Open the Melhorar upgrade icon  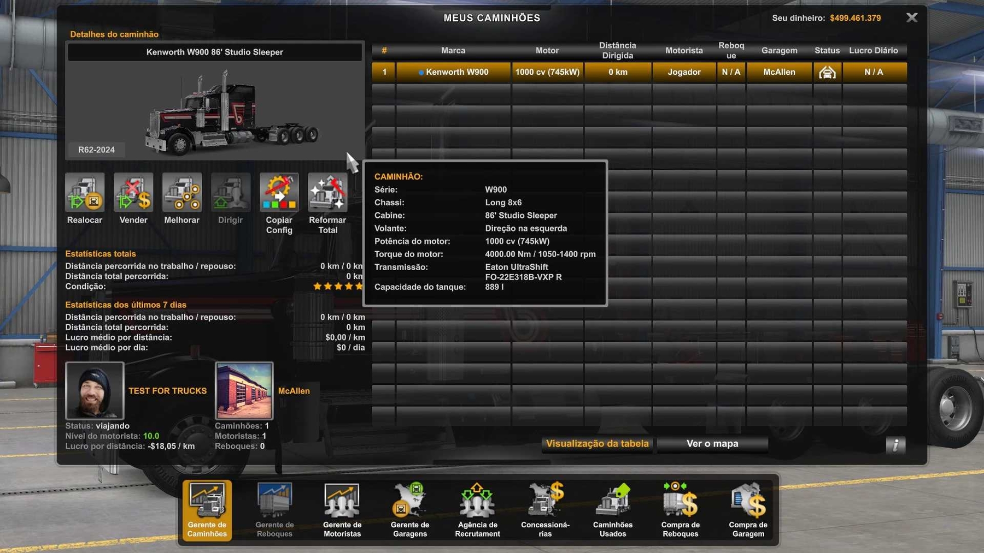(x=182, y=193)
